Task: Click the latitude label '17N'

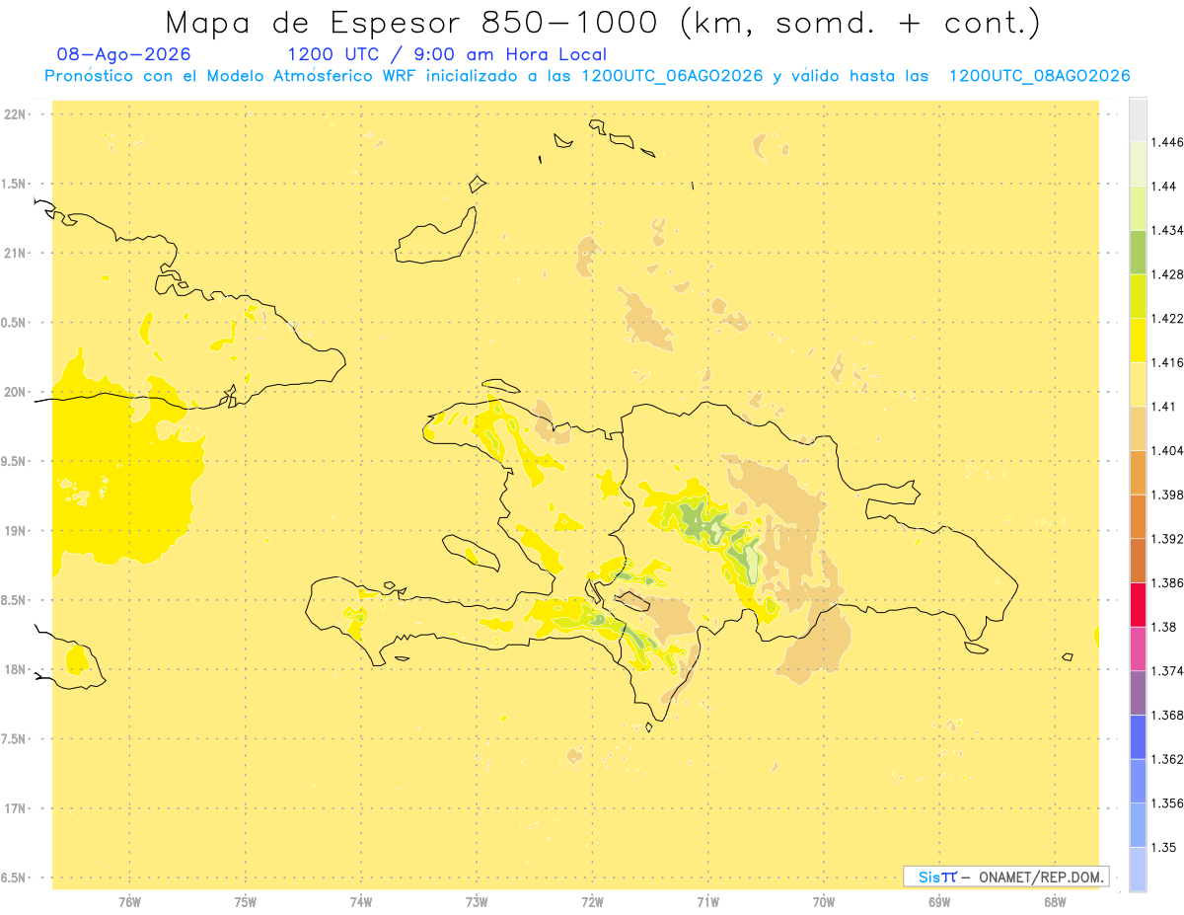Action: coord(15,807)
